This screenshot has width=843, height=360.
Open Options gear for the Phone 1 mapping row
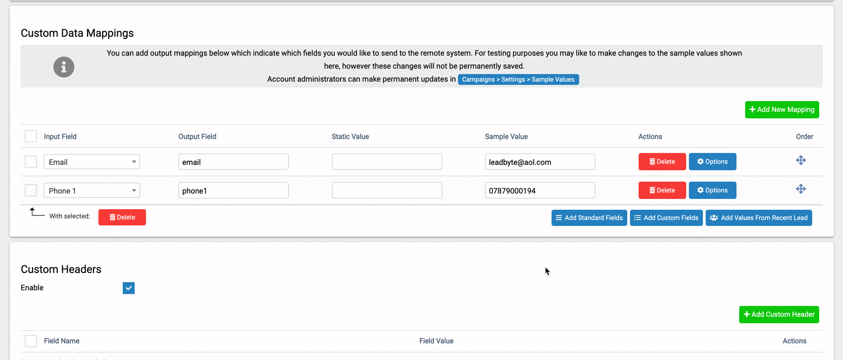pos(712,190)
